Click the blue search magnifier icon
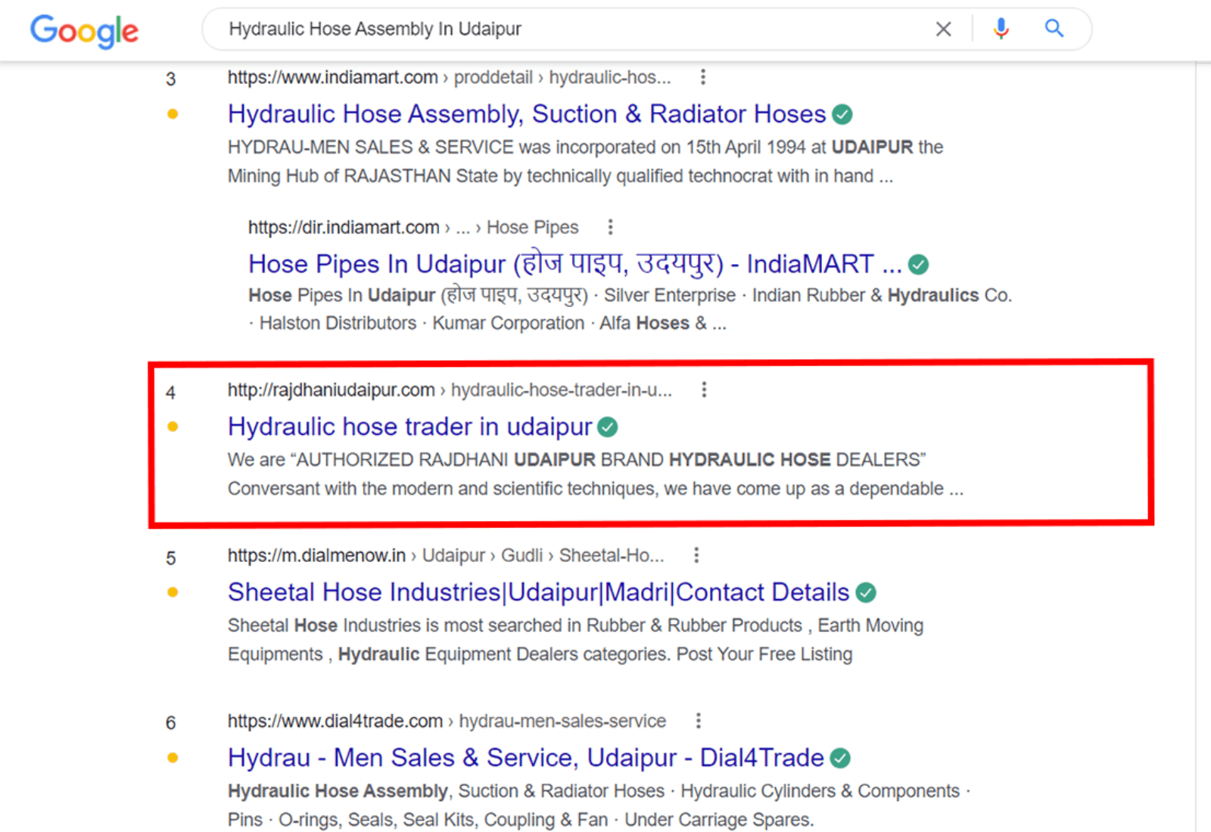Screen dimensions: 1211x832 pos(1054,29)
